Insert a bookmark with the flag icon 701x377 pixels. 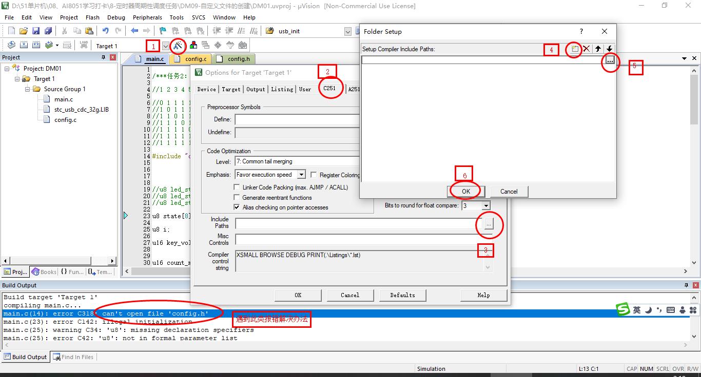click(x=163, y=31)
